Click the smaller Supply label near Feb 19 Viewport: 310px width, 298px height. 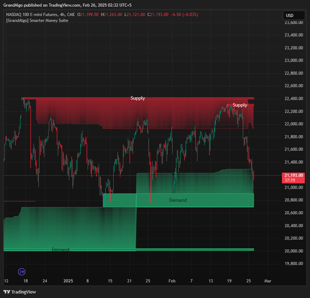pos(240,105)
